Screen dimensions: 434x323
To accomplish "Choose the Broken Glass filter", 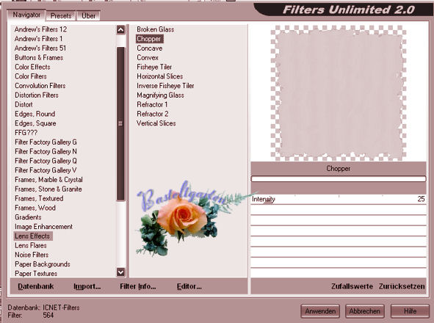I will [155, 29].
